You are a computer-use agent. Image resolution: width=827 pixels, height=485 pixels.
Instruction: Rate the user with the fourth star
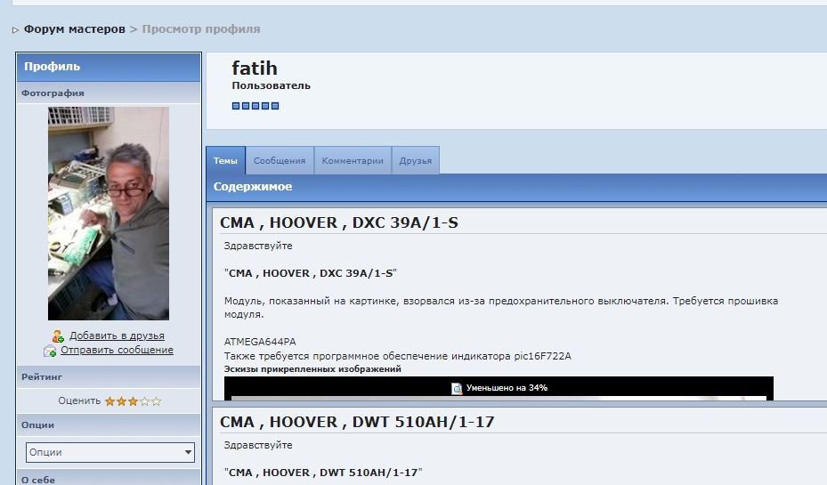point(145,401)
